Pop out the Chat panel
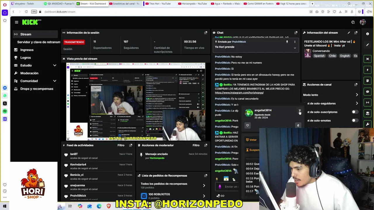Viewport: 374px width, 210px height. (296, 33)
